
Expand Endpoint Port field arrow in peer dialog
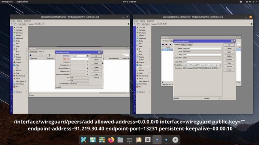[x=87, y=65]
